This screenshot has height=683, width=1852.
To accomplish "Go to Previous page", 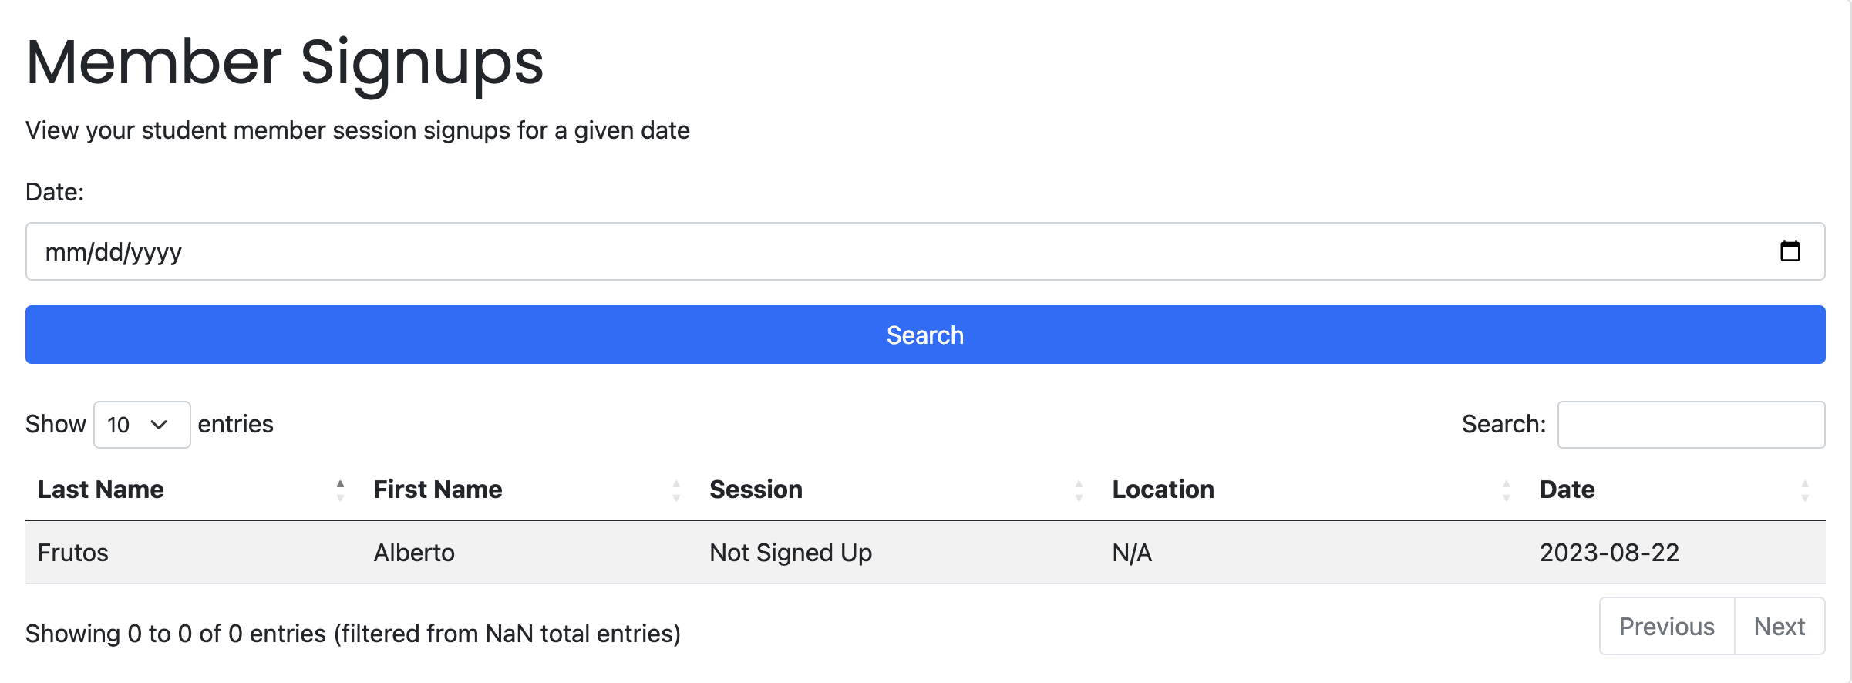I will (1667, 626).
